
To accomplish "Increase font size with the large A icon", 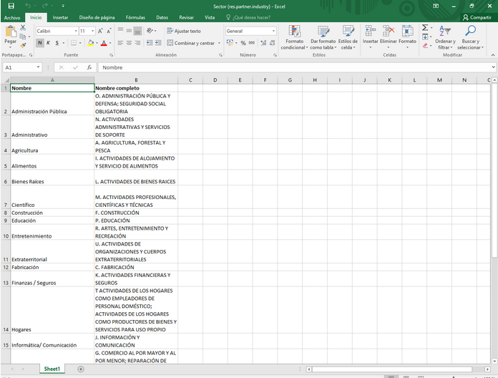I will pos(100,31).
